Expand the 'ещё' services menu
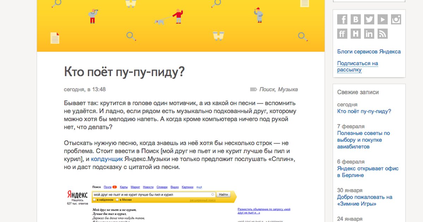 coord(199,187)
